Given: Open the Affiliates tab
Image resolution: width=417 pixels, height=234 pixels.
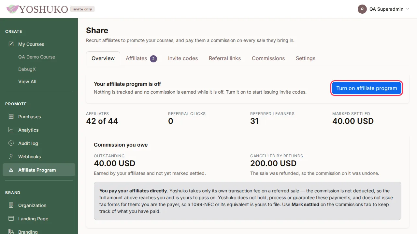Looking at the screenshot, I should 141,58.
